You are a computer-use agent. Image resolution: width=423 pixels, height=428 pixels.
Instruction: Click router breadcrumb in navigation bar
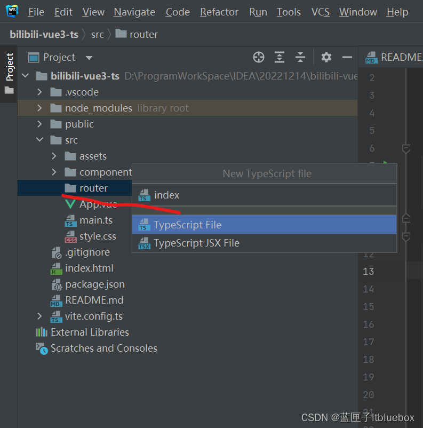(137, 34)
